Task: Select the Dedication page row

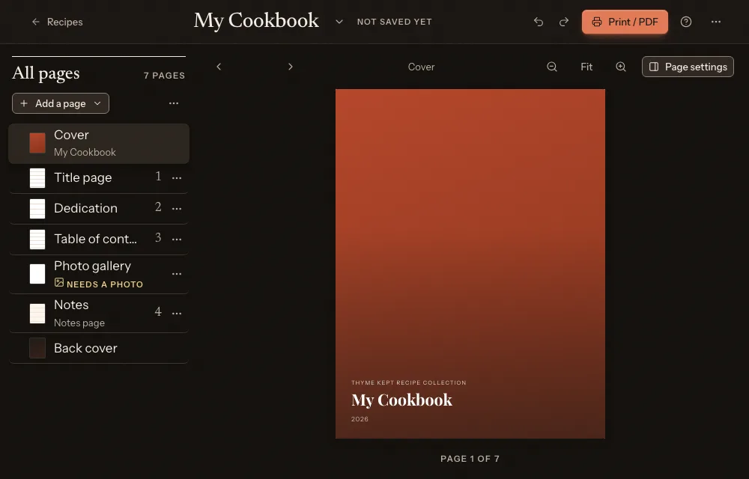Action: coord(99,209)
